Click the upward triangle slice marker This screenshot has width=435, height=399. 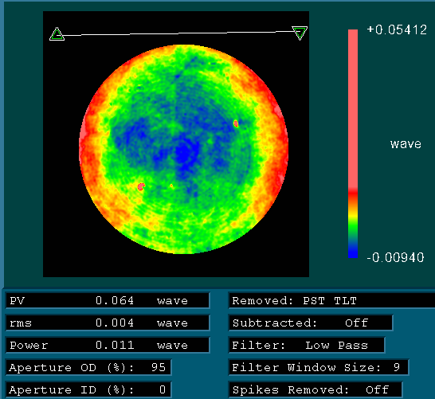(57, 34)
